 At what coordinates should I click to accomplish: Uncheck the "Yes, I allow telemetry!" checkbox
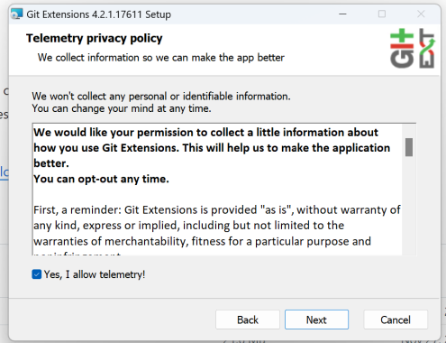[37, 274]
